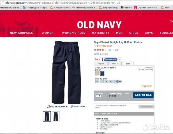Screen dimensions: 173x134
Task: Select size 14
Action: point(120,82)
